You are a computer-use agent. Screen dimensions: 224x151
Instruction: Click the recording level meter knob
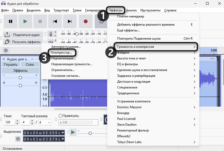[x=77, y=34]
